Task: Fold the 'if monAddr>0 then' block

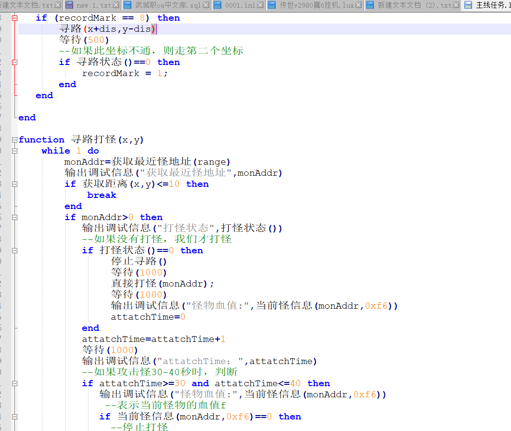Action: pos(15,217)
